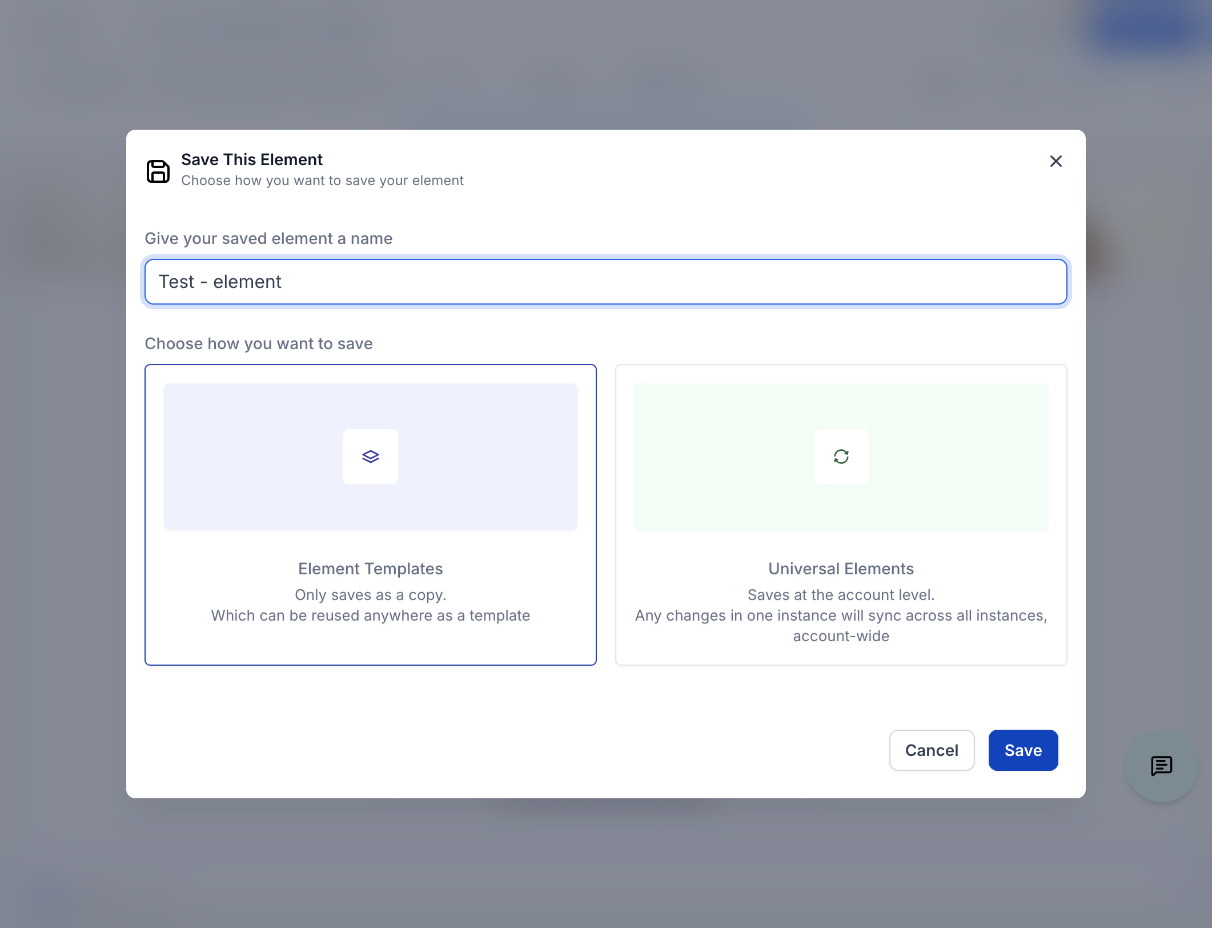Click the saved element name input field

click(x=606, y=282)
